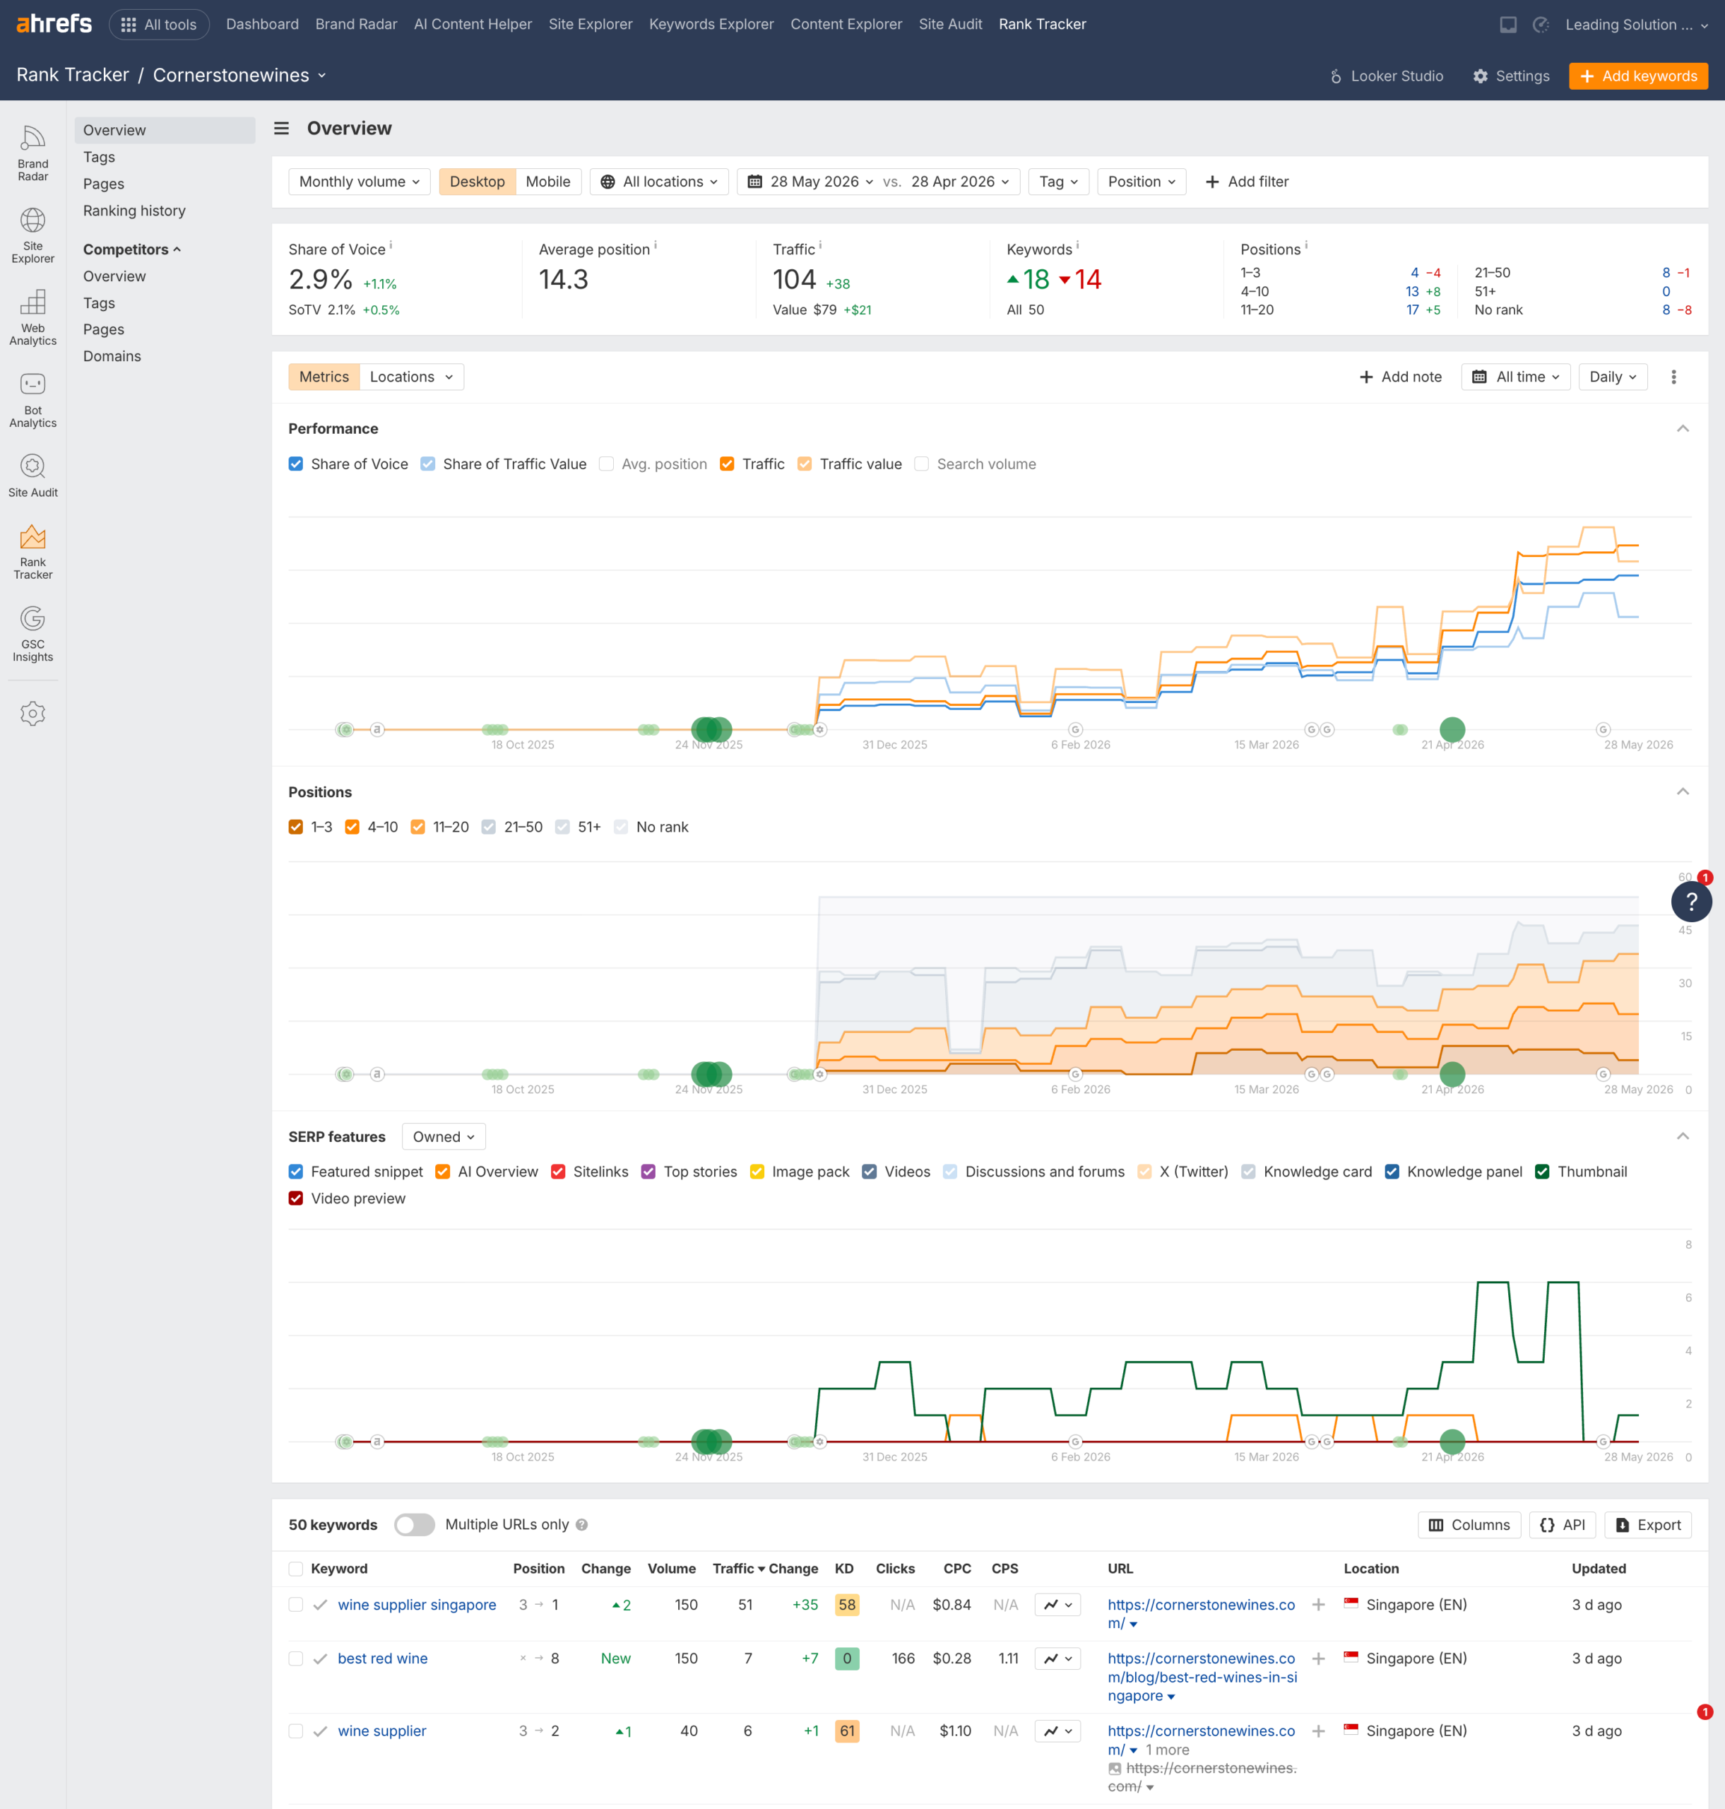
Task: Open the All time date range dropdown
Action: [x=1515, y=377]
